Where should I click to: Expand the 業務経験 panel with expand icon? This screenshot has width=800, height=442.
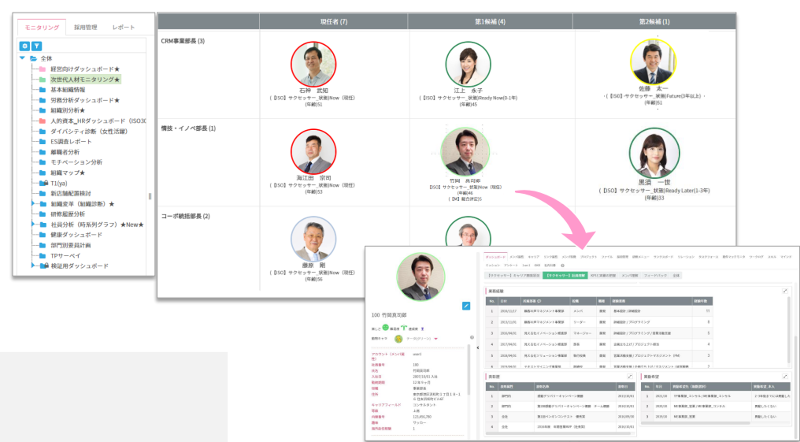(x=785, y=291)
